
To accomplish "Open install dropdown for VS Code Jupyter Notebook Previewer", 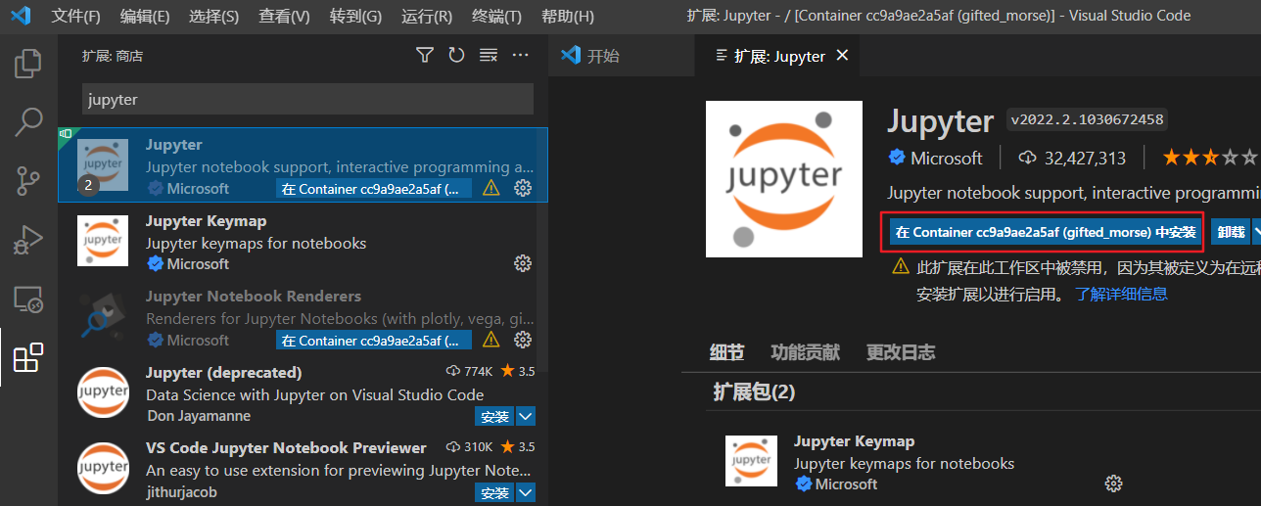I will 526,492.
